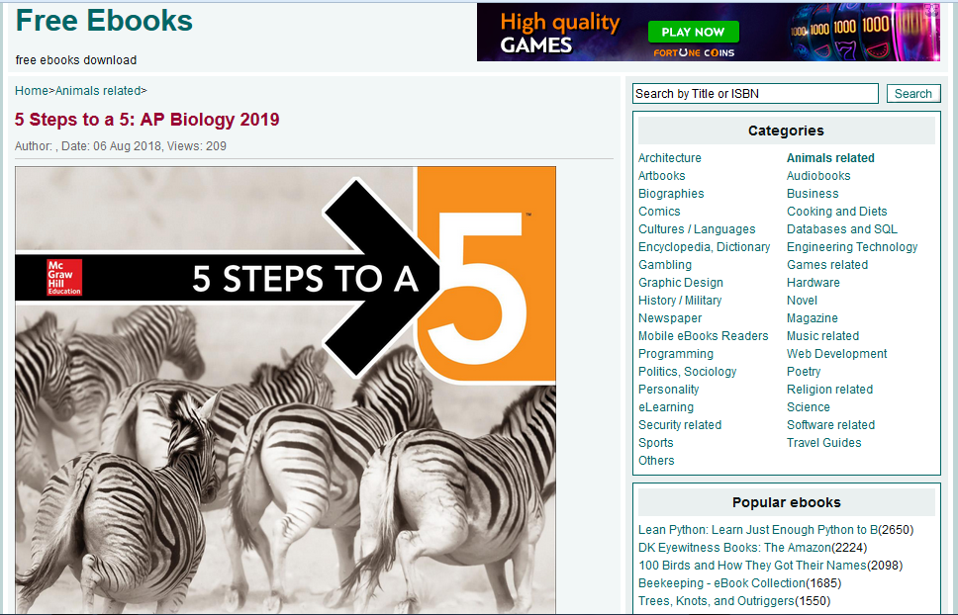958x615 pixels.
Task: Open the Poetry category
Action: coord(804,371)
